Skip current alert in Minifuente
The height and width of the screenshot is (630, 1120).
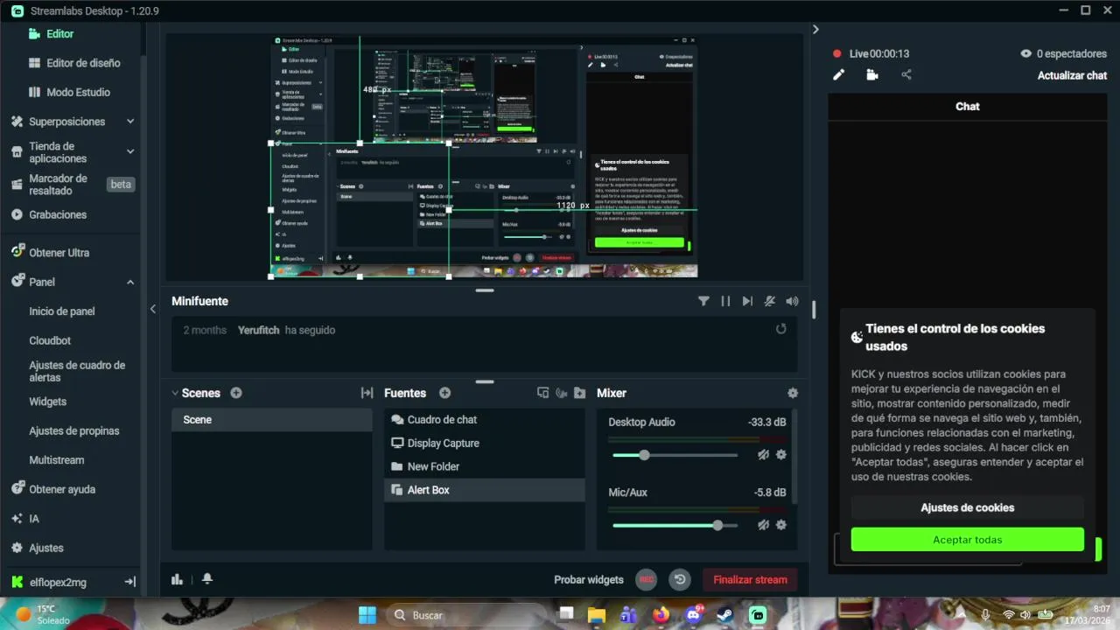pyautogui.click(x=747, y=301)
